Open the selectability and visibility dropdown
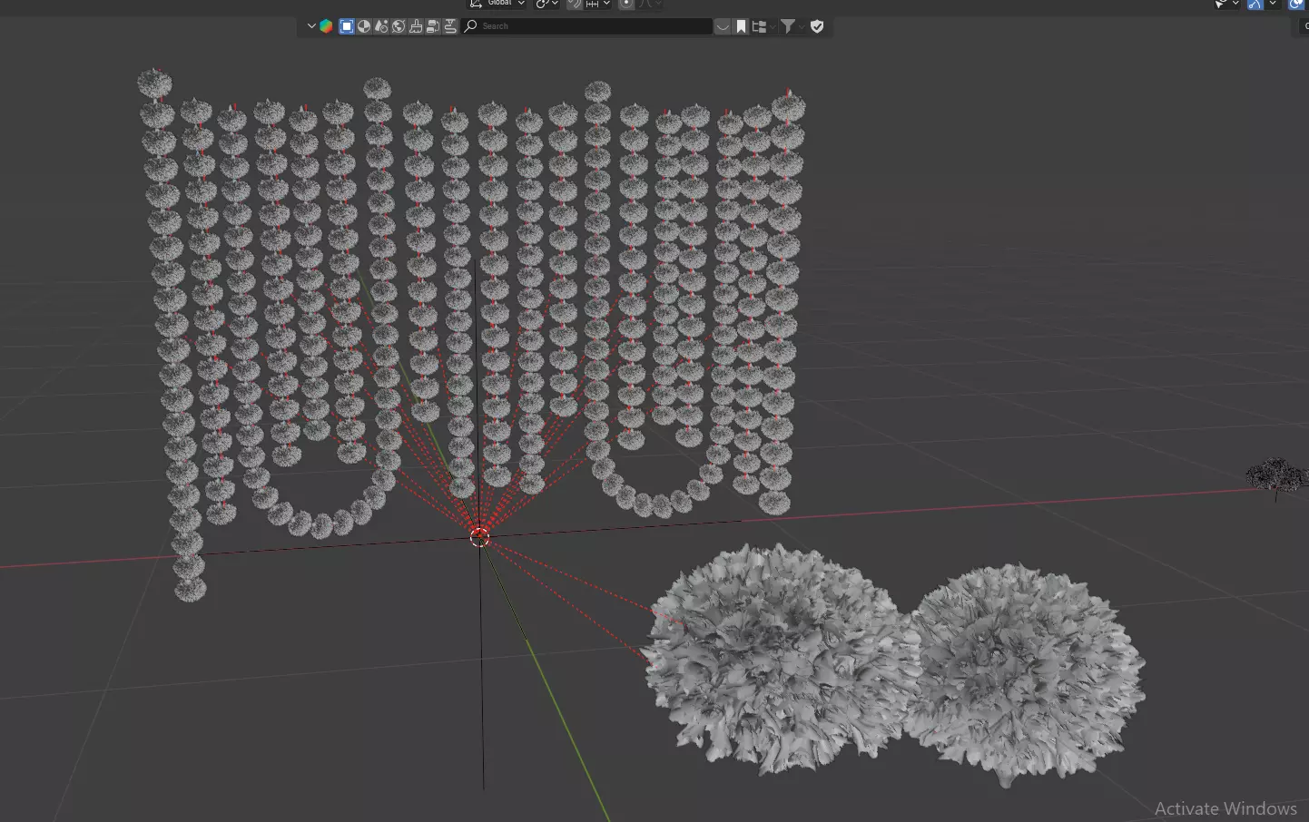This screenshot has width=1309, height=822. [1226, 4]
